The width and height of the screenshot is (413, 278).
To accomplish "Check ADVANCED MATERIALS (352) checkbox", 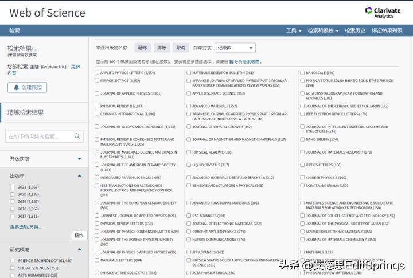I will [x=189, y=106].
